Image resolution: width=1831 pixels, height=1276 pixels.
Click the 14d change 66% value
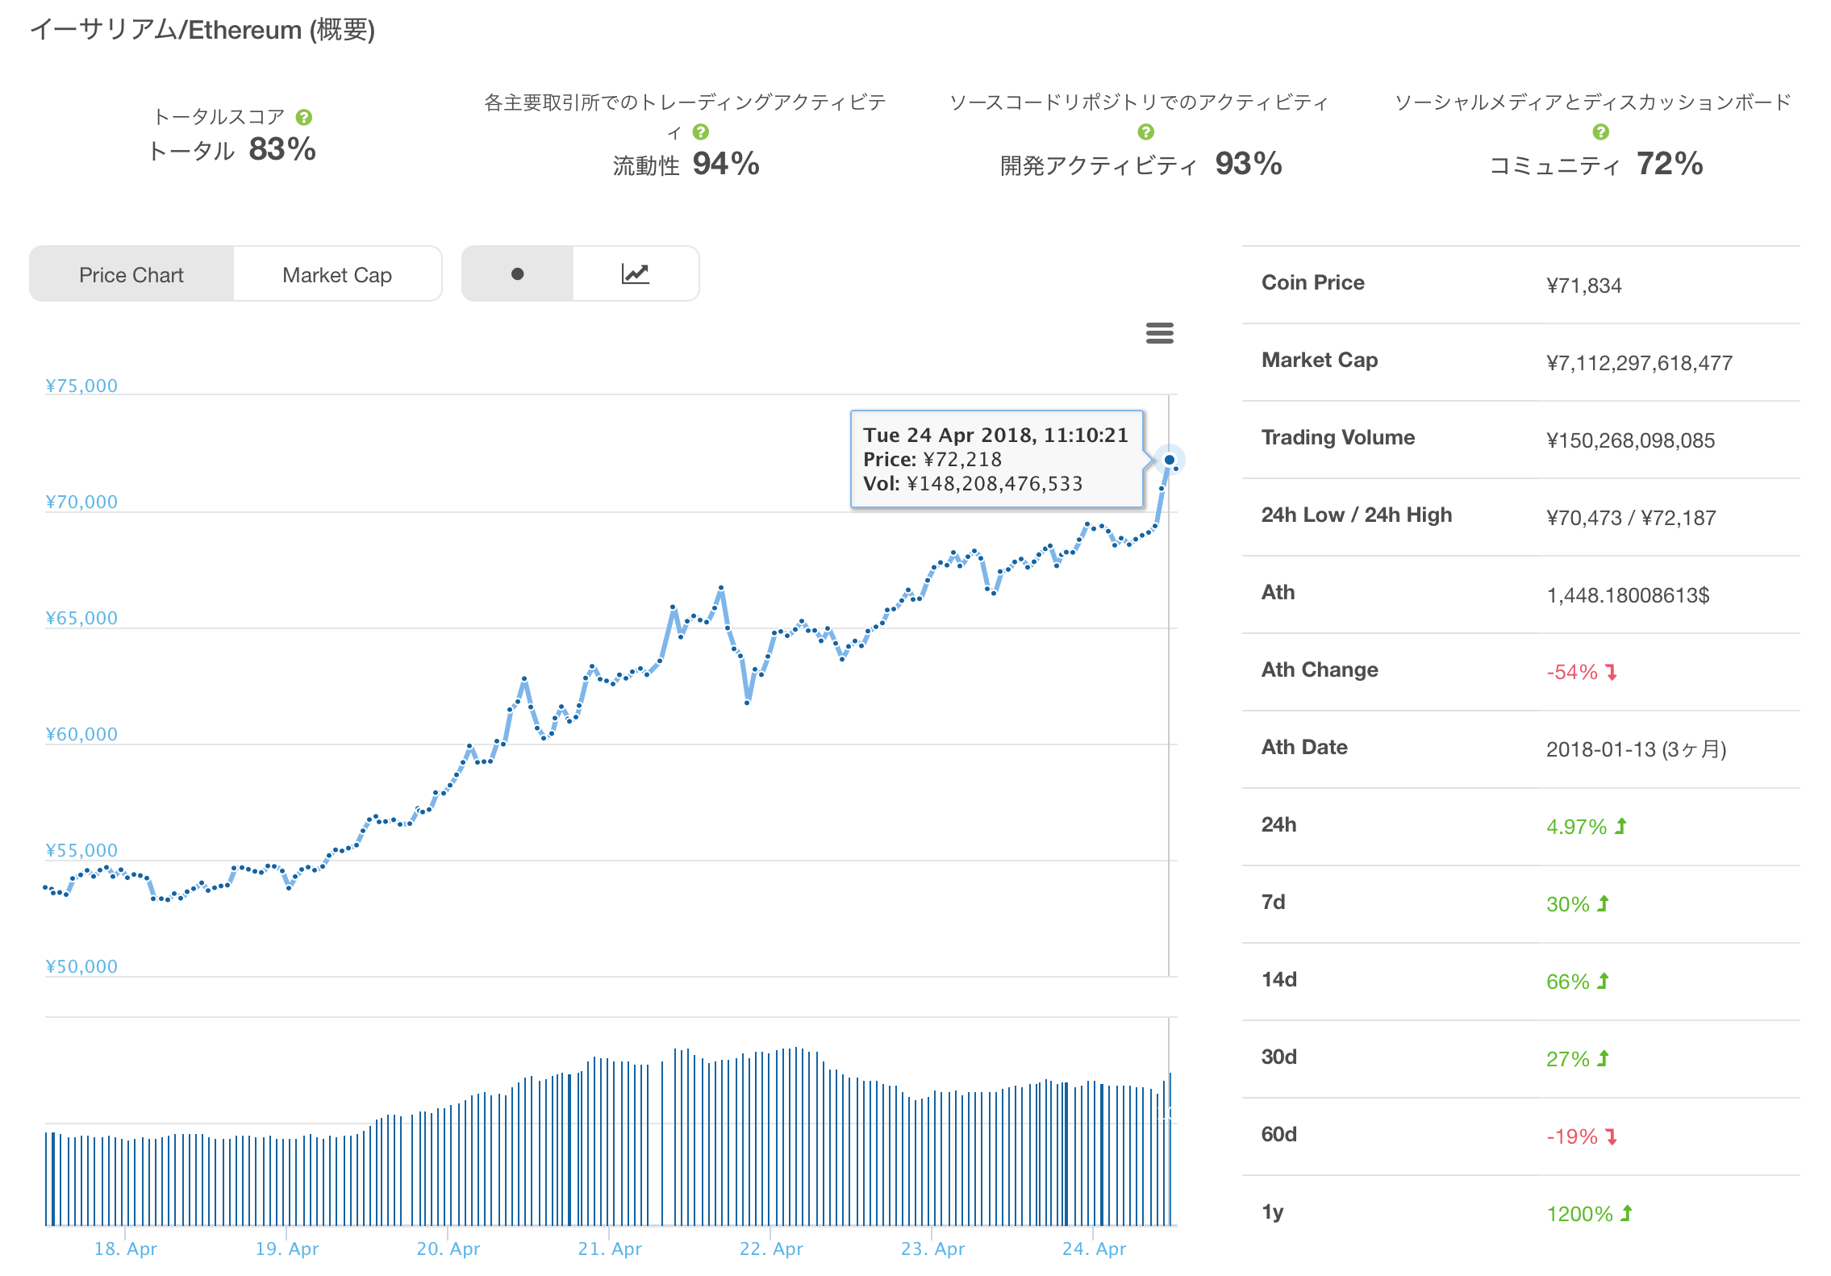click(x=1578, y=982)
